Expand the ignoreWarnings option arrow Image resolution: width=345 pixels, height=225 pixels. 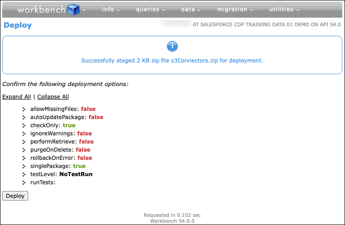24,134
